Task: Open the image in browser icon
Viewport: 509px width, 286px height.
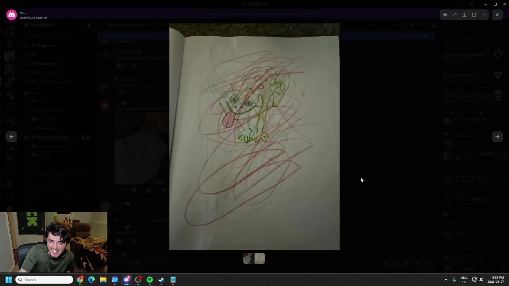Action: click(x=474, y=15)
